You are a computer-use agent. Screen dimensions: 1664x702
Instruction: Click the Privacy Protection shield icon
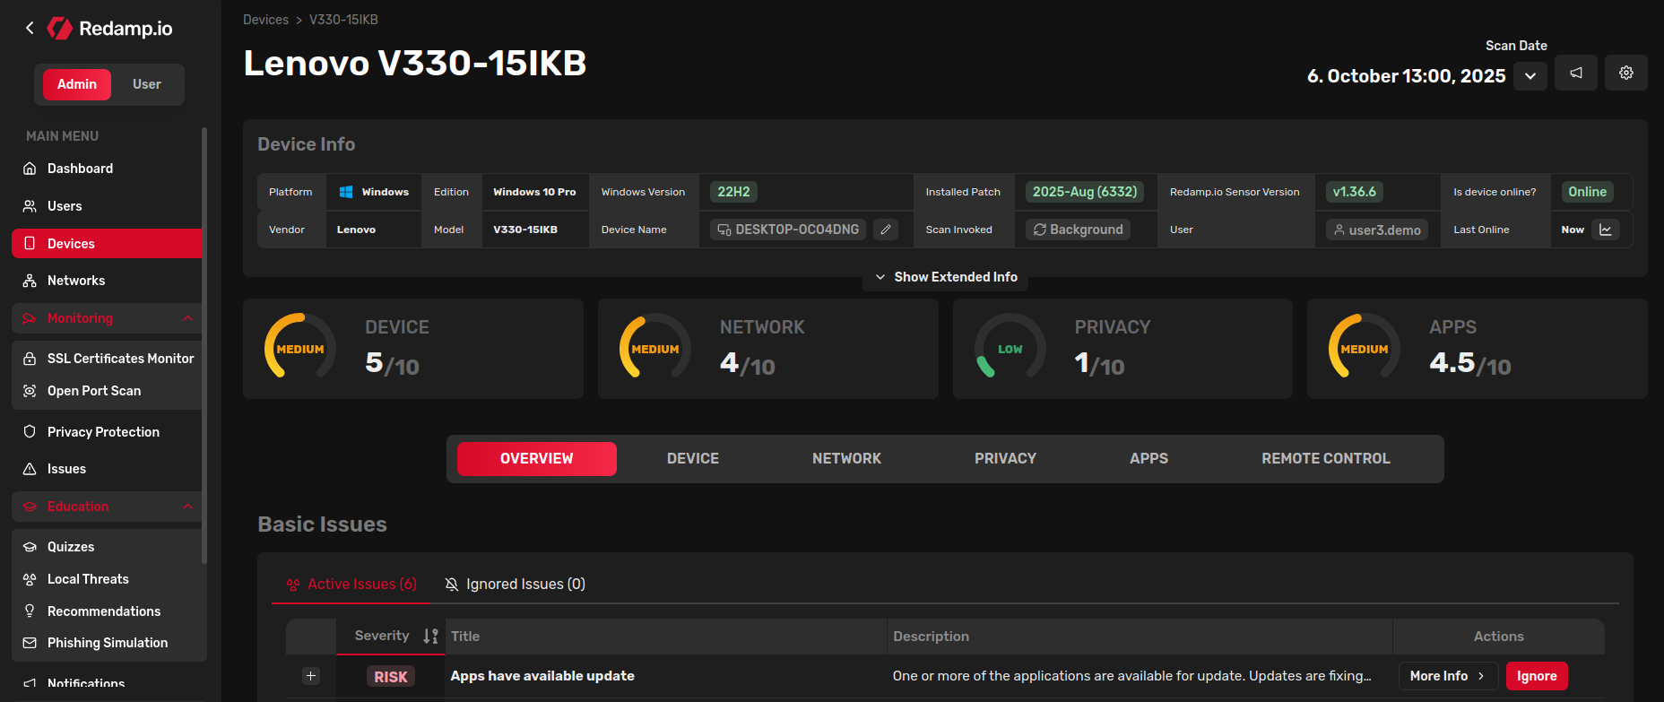(x=30, y=432)
